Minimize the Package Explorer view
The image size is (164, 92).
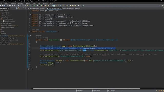(23, 8)
